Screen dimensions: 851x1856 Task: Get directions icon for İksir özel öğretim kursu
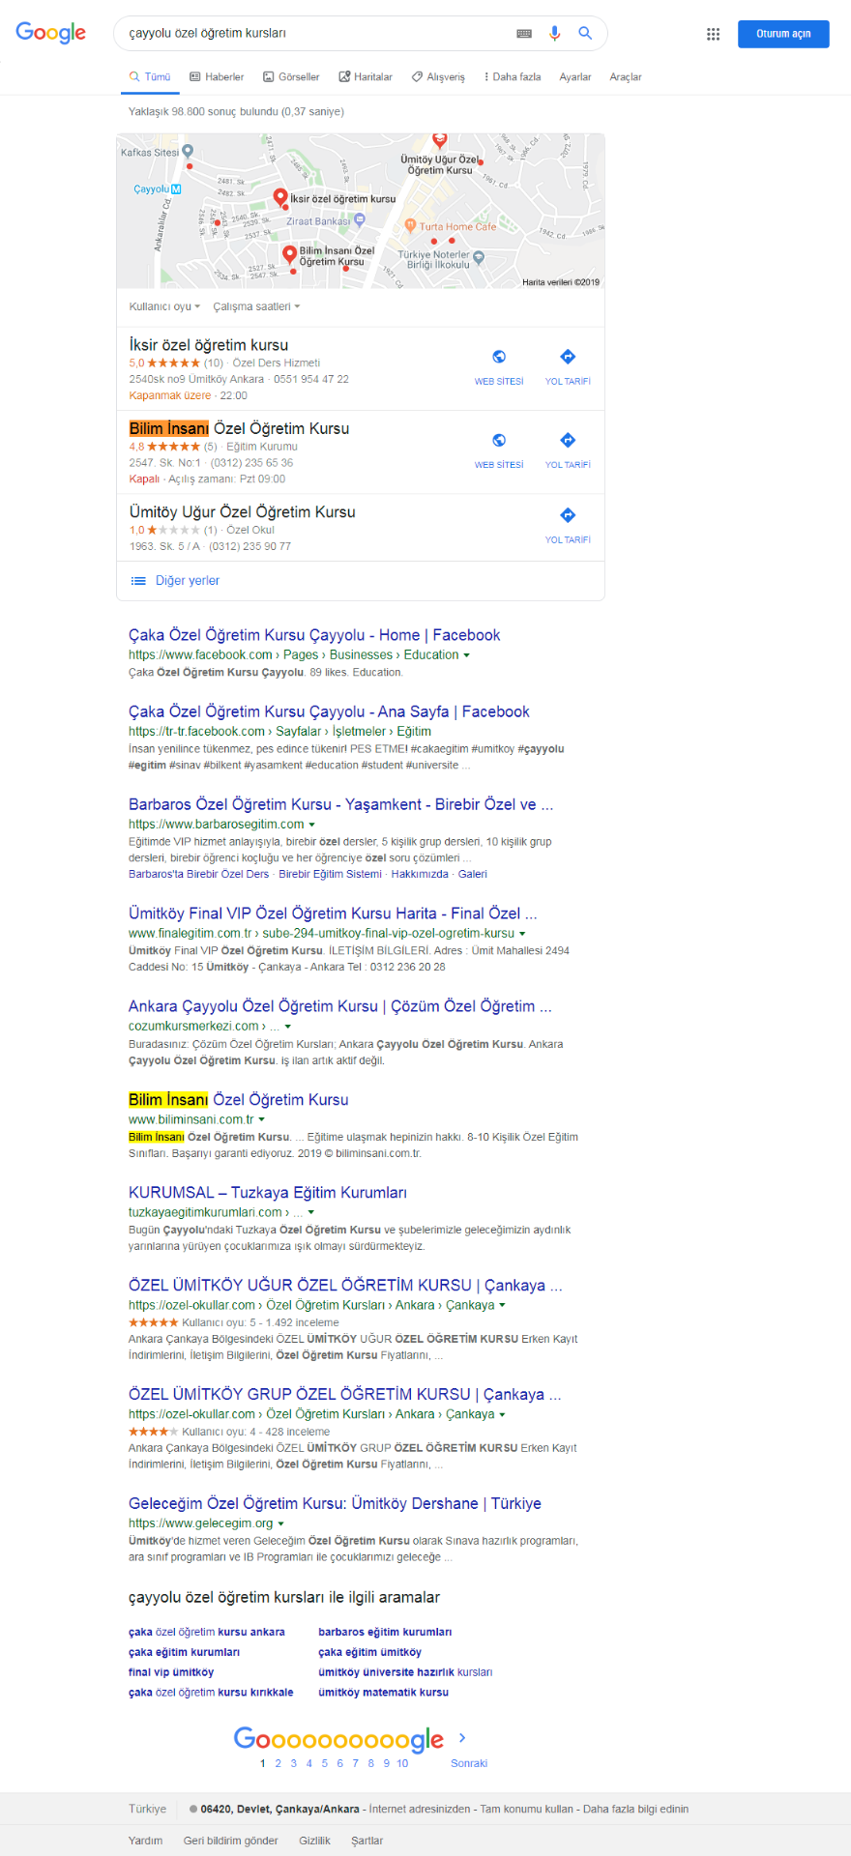568,357
